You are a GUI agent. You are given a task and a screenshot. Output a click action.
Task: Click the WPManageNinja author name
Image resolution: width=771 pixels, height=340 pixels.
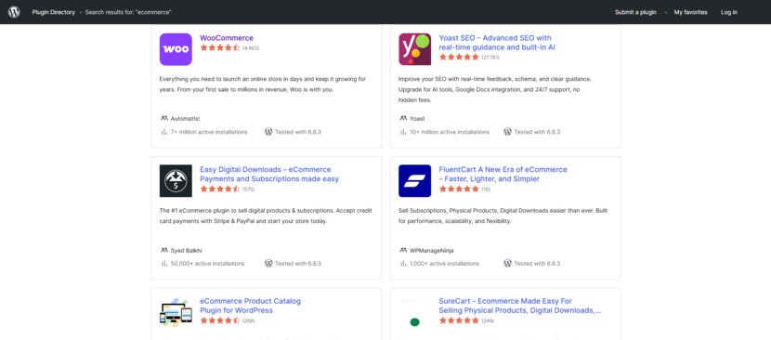tap(432, 250)
